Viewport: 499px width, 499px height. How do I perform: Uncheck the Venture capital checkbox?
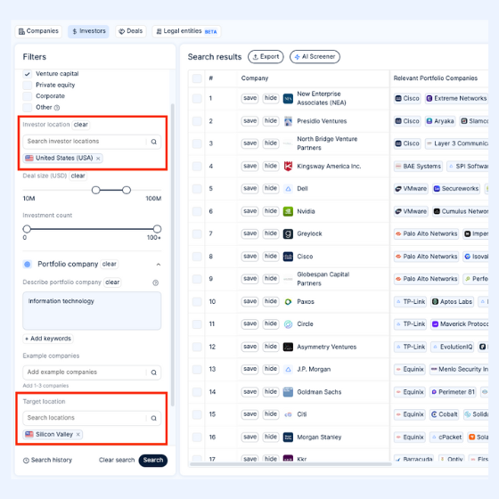tap(28, 74)
